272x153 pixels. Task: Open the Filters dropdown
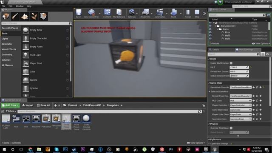point(11,111)
